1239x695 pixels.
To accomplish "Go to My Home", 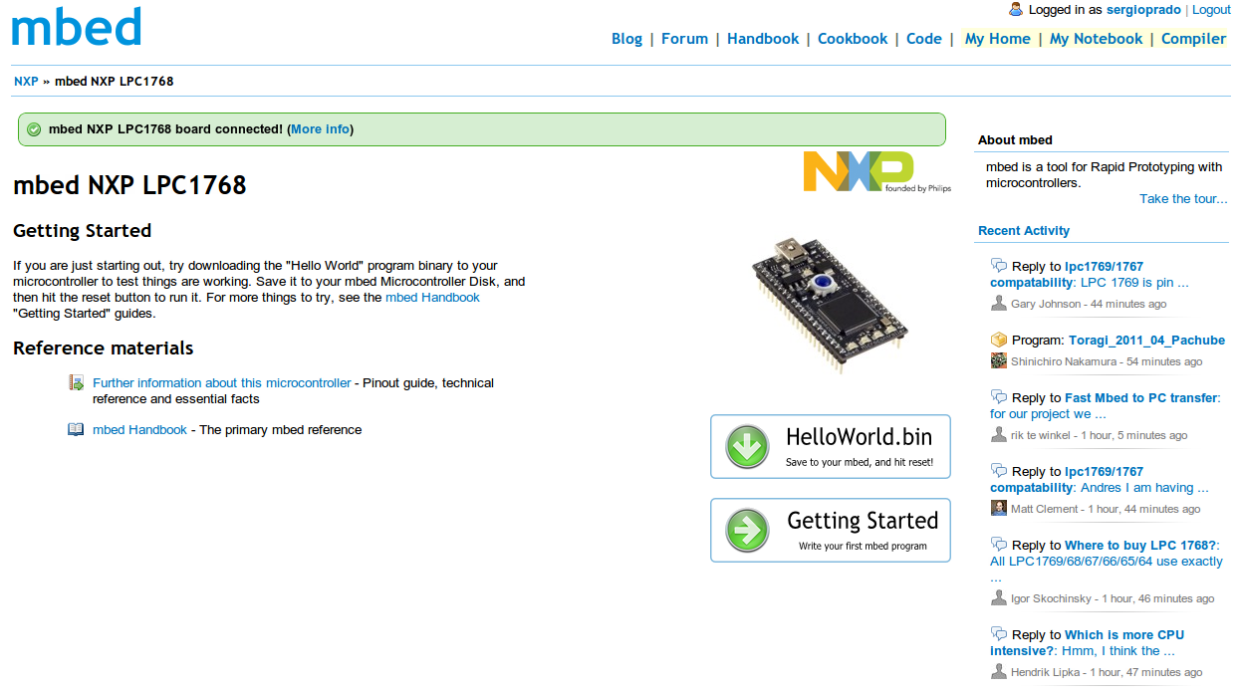I will (x=997, y=39).
